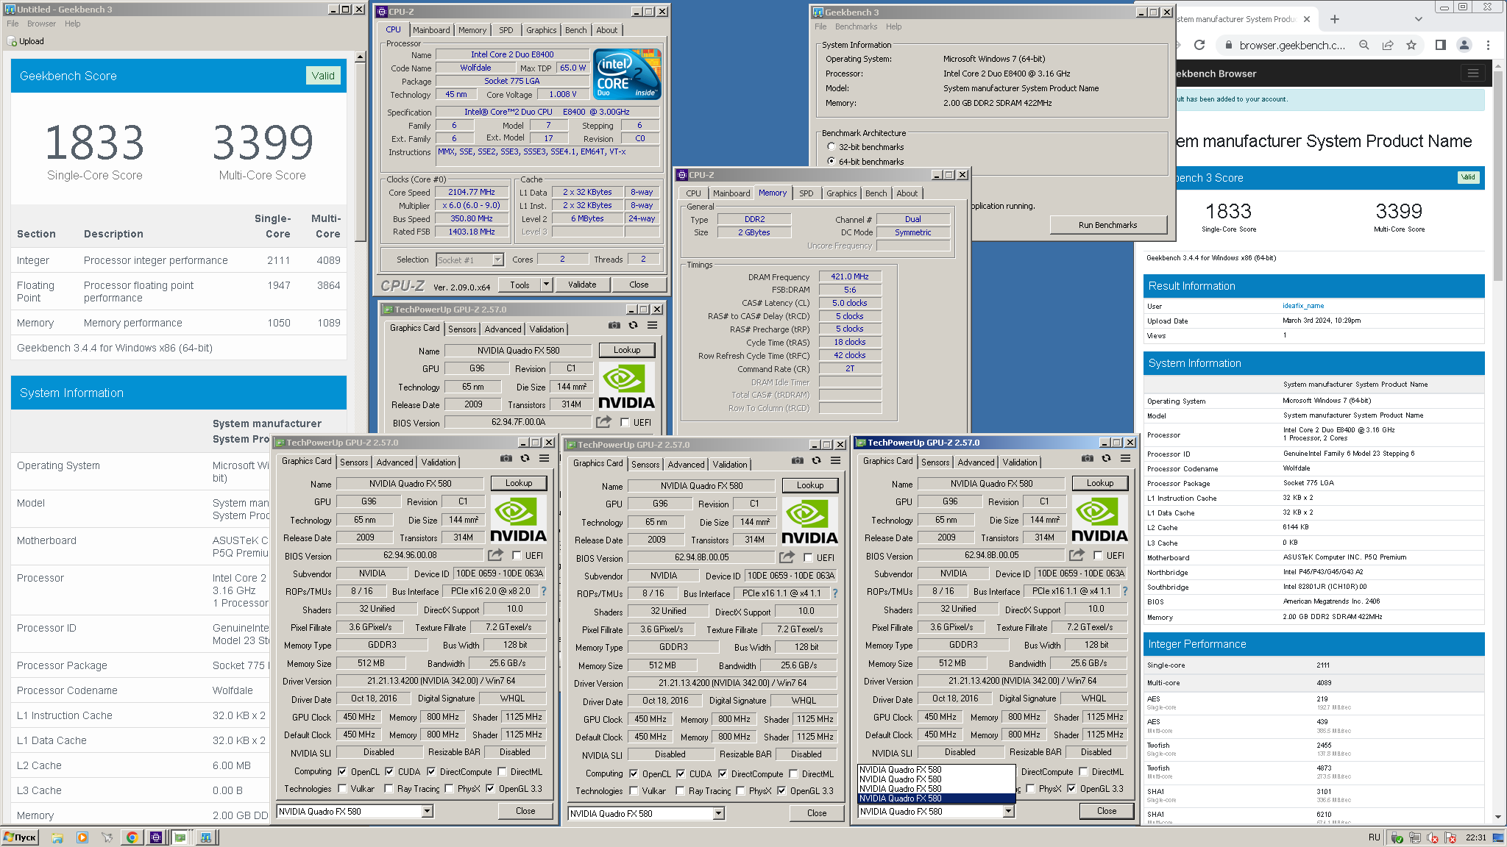Select the first NVIDIA Quadro FX 580 list entry
Image resolution: width=1507 pixels, height=847 pixels.
point(937,769)
